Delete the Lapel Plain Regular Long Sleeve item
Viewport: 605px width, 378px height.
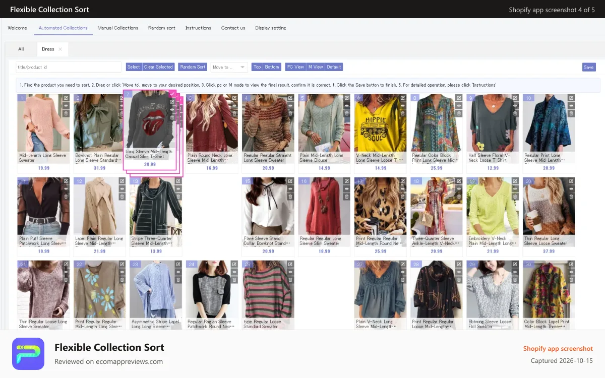point(122,197)
